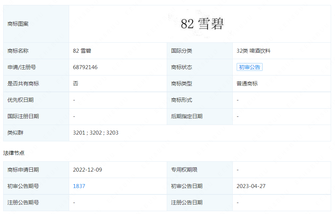Select the 32类 啤酒饮料 classification value
This screenshot has width=335, height=214.
(253, 51)
